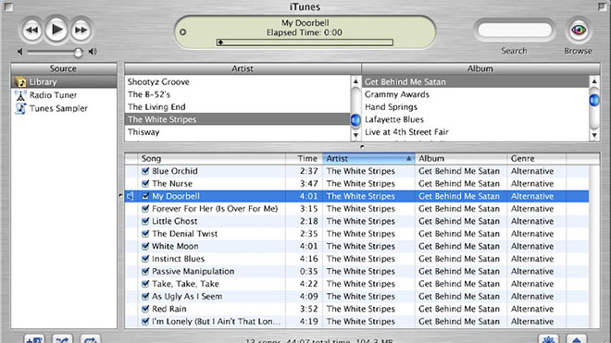Click the Browse eye icon
The width and height of the screenshot is (611, 343).
(x=579, y=30)
